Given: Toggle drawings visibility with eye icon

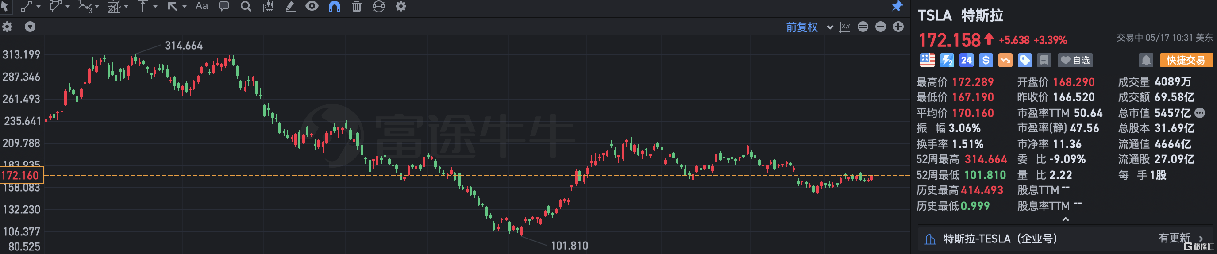Looking at the screenshot, I should [312, 6].
